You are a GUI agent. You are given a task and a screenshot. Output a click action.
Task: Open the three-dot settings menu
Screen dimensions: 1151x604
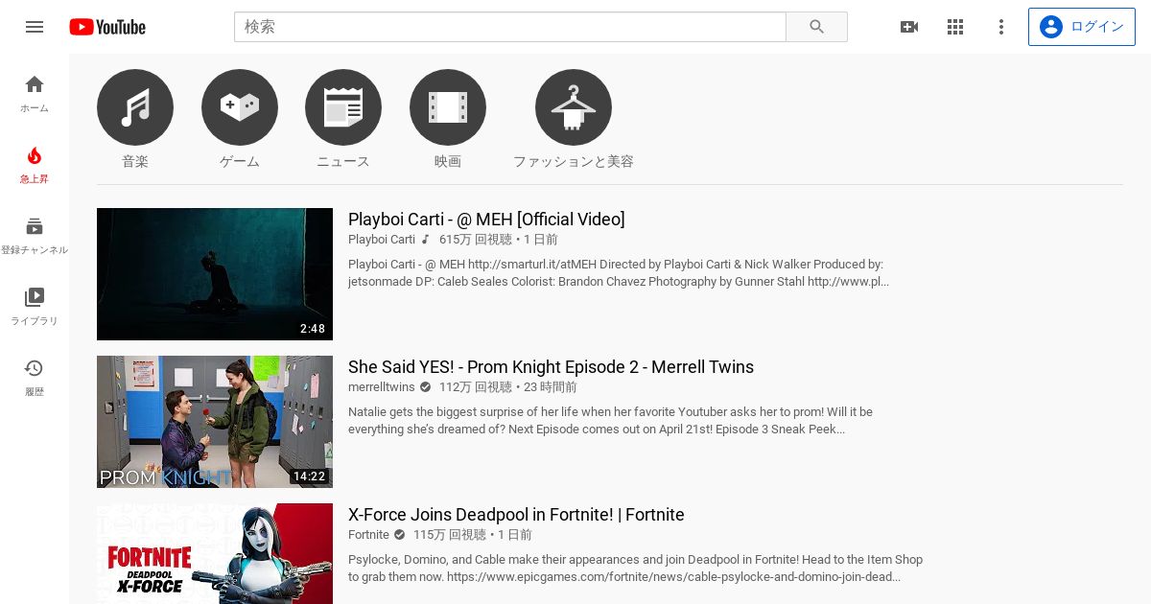(x=1001, y=27)
